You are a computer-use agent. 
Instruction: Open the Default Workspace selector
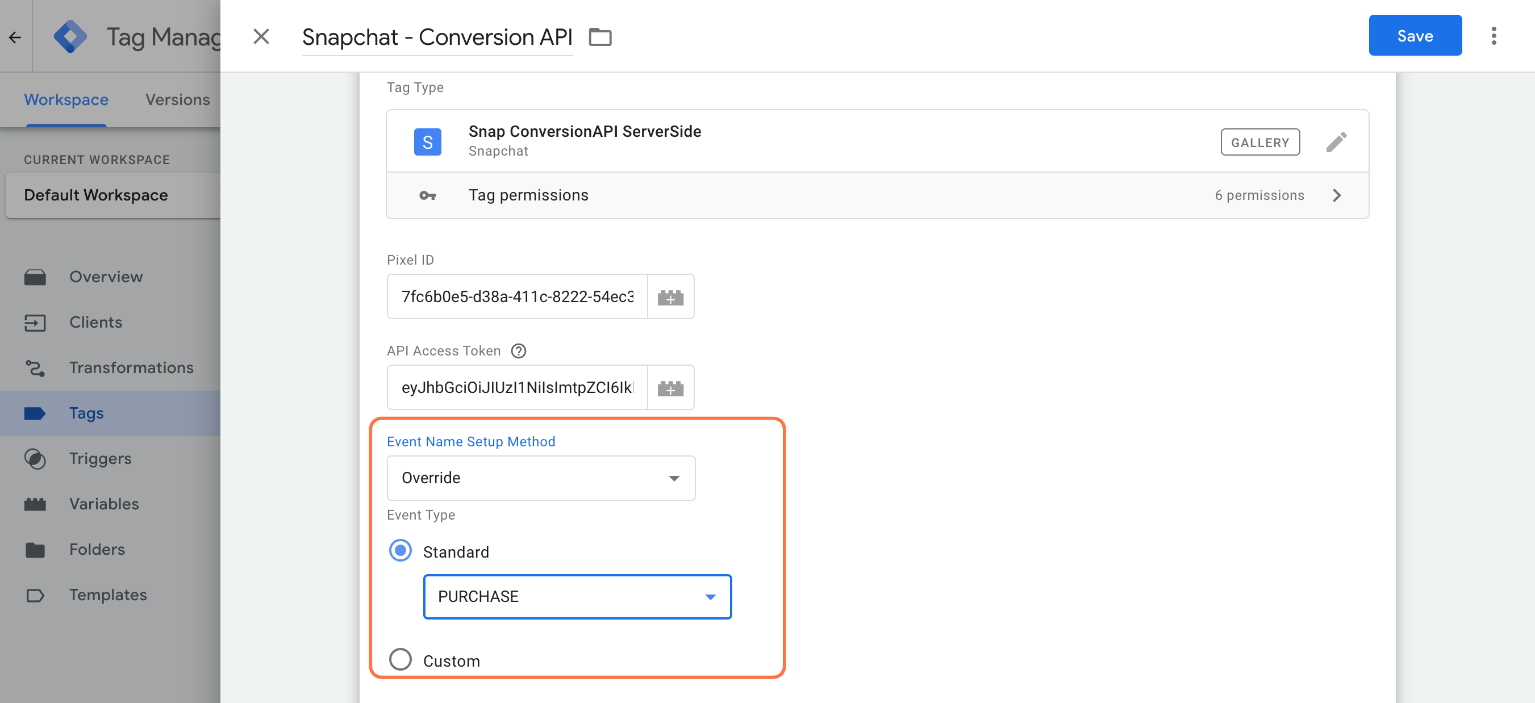click(x=112, y=195)
